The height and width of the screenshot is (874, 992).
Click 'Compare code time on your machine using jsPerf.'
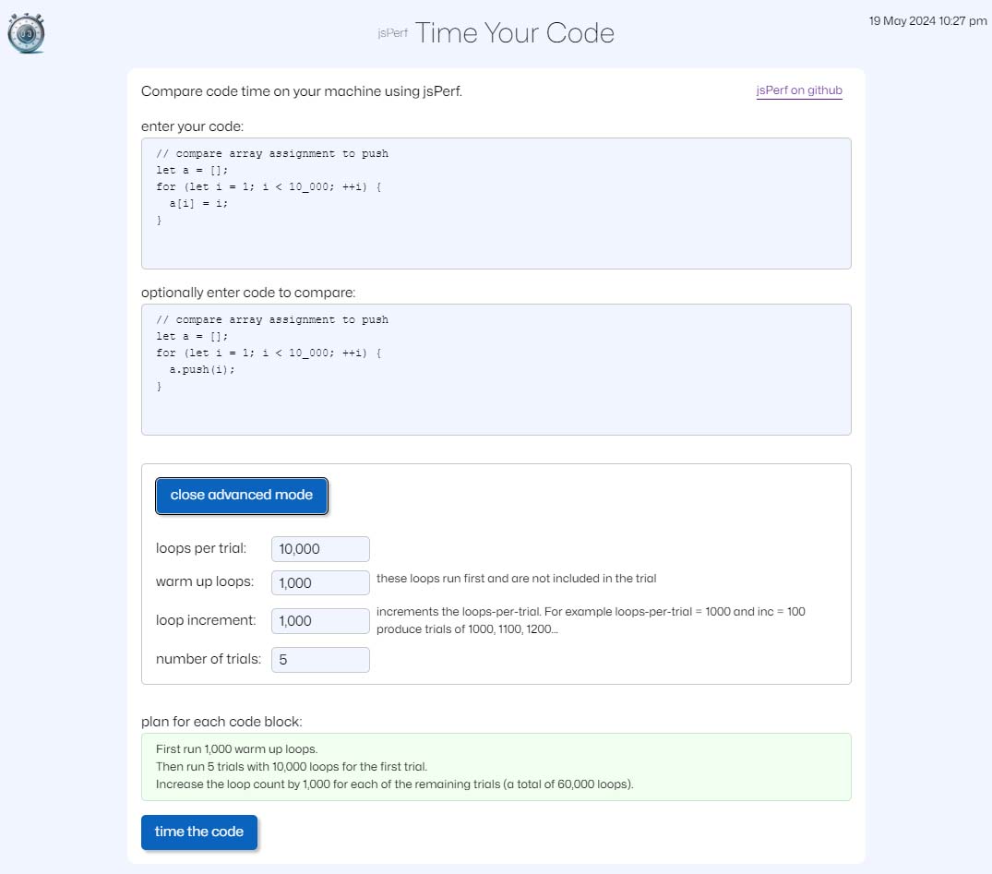click(x=302, y=91)
